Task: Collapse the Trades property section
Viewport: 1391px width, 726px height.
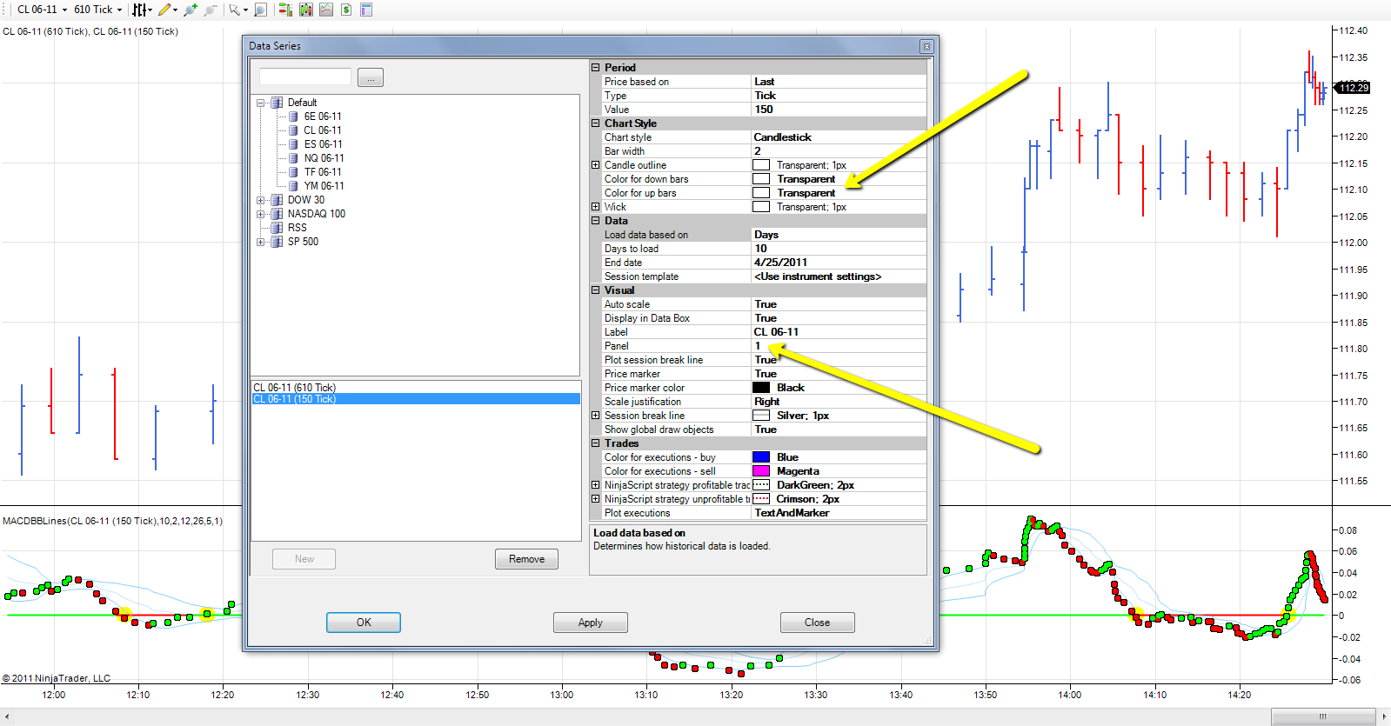Action: [596, 443]
